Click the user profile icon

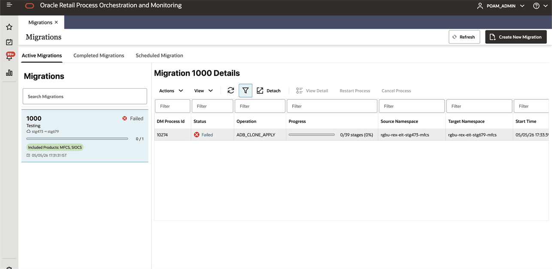click(x=480, y=6)
